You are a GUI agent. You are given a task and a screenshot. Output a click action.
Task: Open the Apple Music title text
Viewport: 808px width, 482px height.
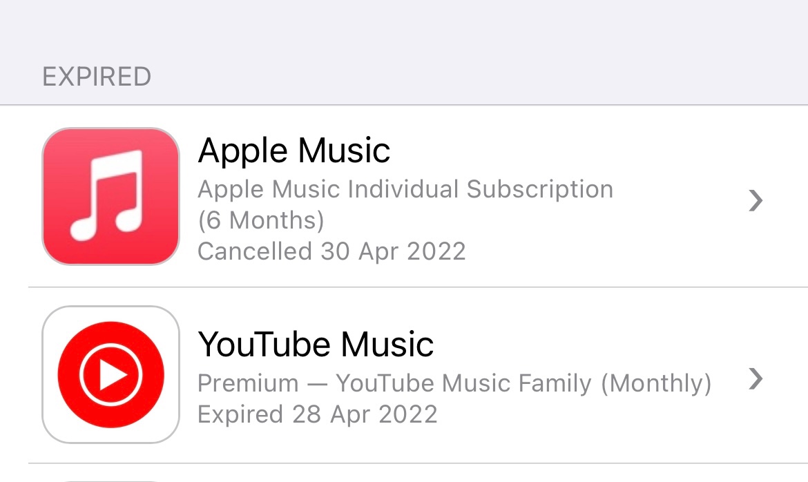coord(294,151)
